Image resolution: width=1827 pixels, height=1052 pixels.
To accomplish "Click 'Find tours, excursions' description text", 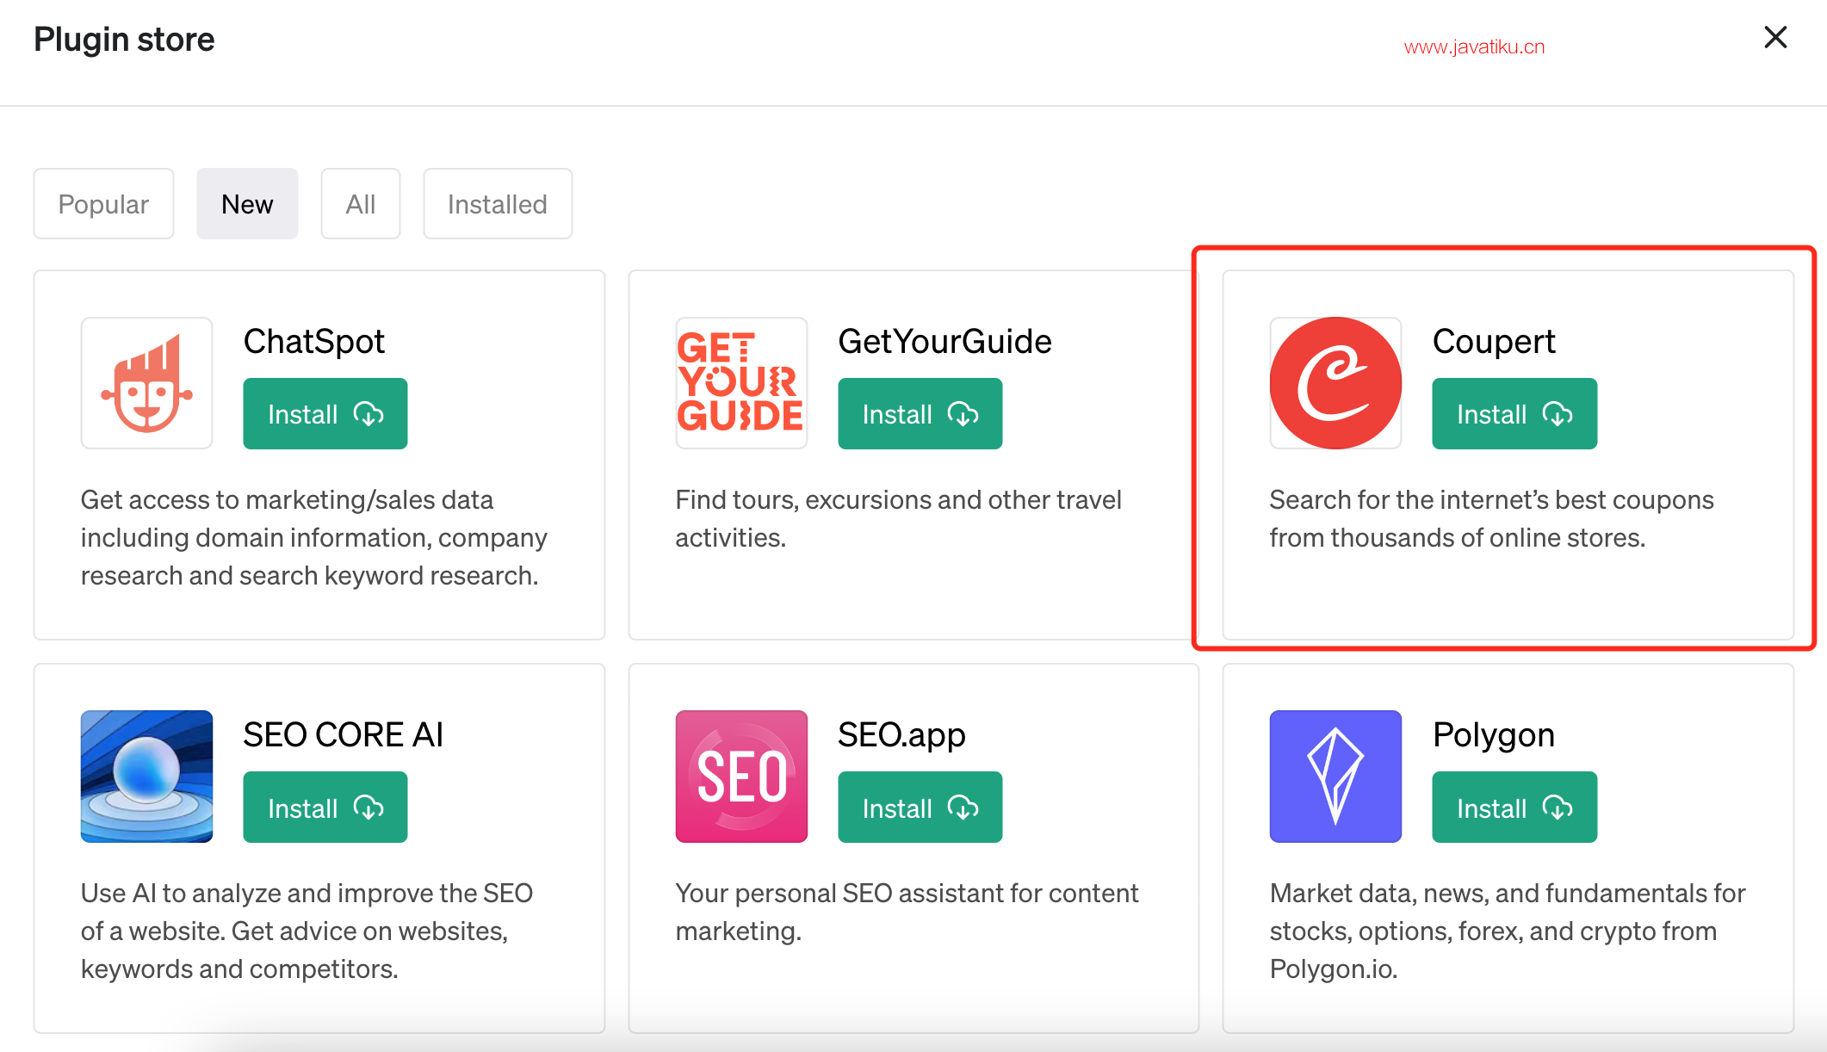I will (898, 518).
